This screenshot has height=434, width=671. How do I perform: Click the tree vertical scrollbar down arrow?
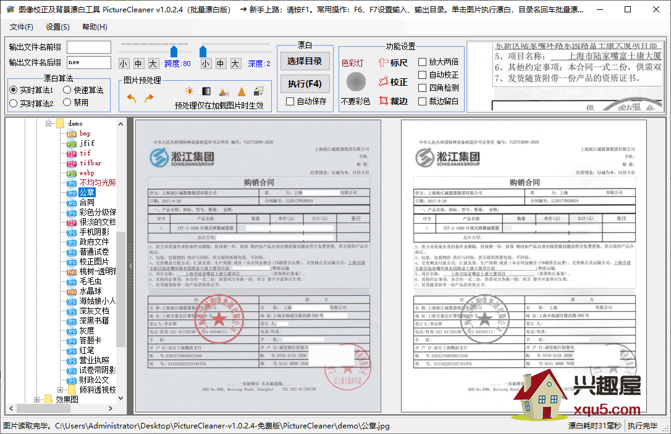click(x=120, y=398)
